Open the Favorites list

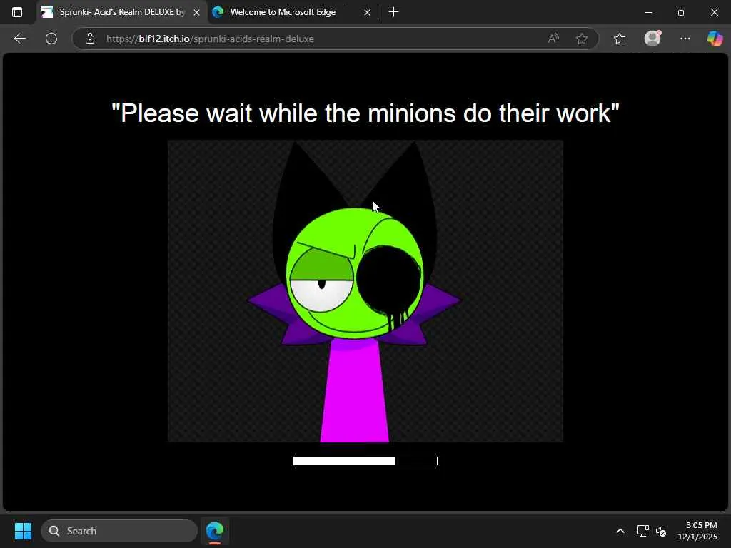pos(620,39)
